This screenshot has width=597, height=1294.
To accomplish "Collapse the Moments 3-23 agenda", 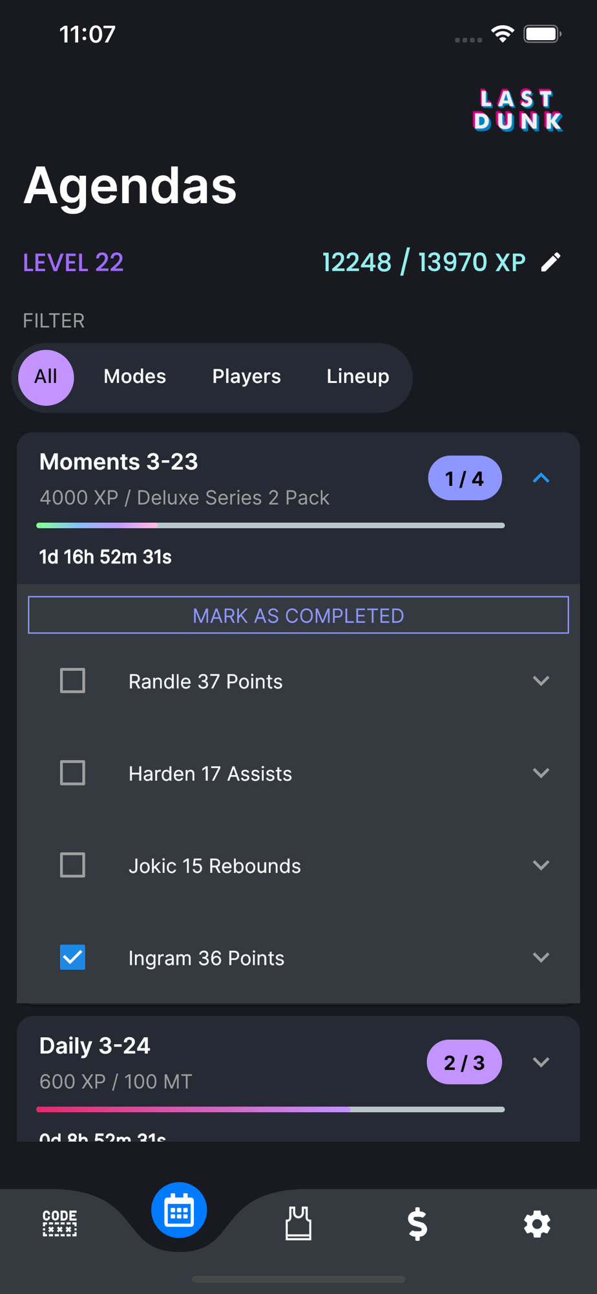I will (x=541, y=478).
